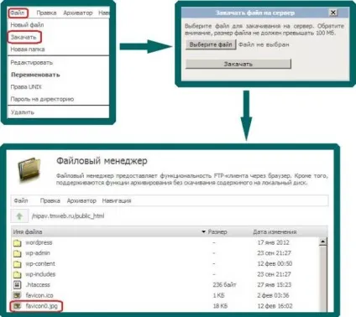This screenshot has width=356, height=317.
Task: Select Пароль на директорию entry
Action: coord(42,99)
